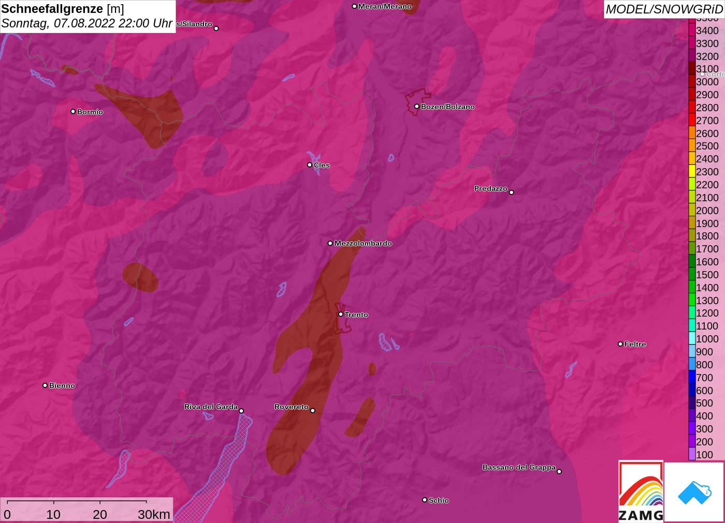Click the Silandro marker dot

click(216, 28)
